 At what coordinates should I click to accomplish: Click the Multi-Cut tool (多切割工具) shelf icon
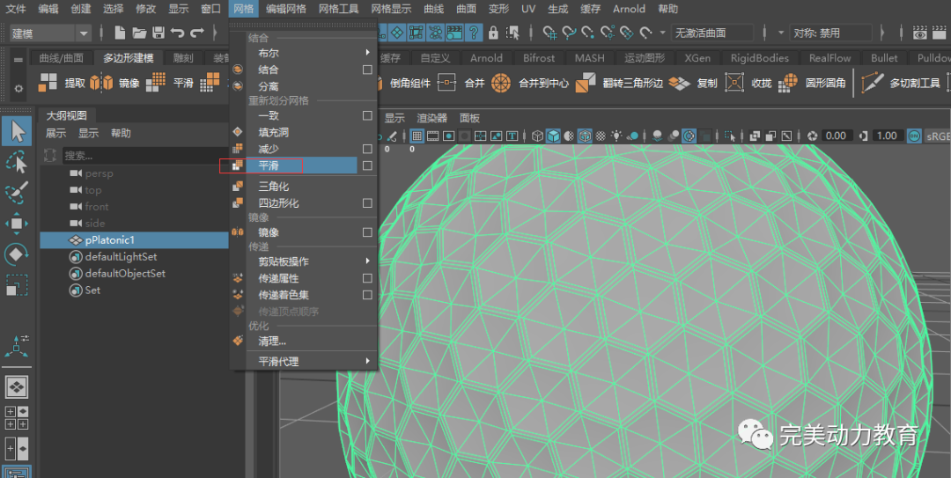coord(873,83)
